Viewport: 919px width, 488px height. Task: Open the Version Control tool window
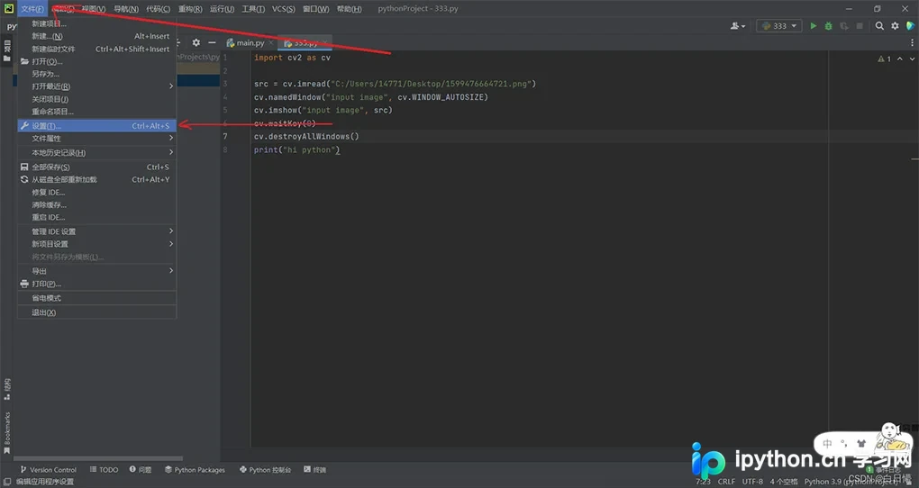(x=48, y=470)
